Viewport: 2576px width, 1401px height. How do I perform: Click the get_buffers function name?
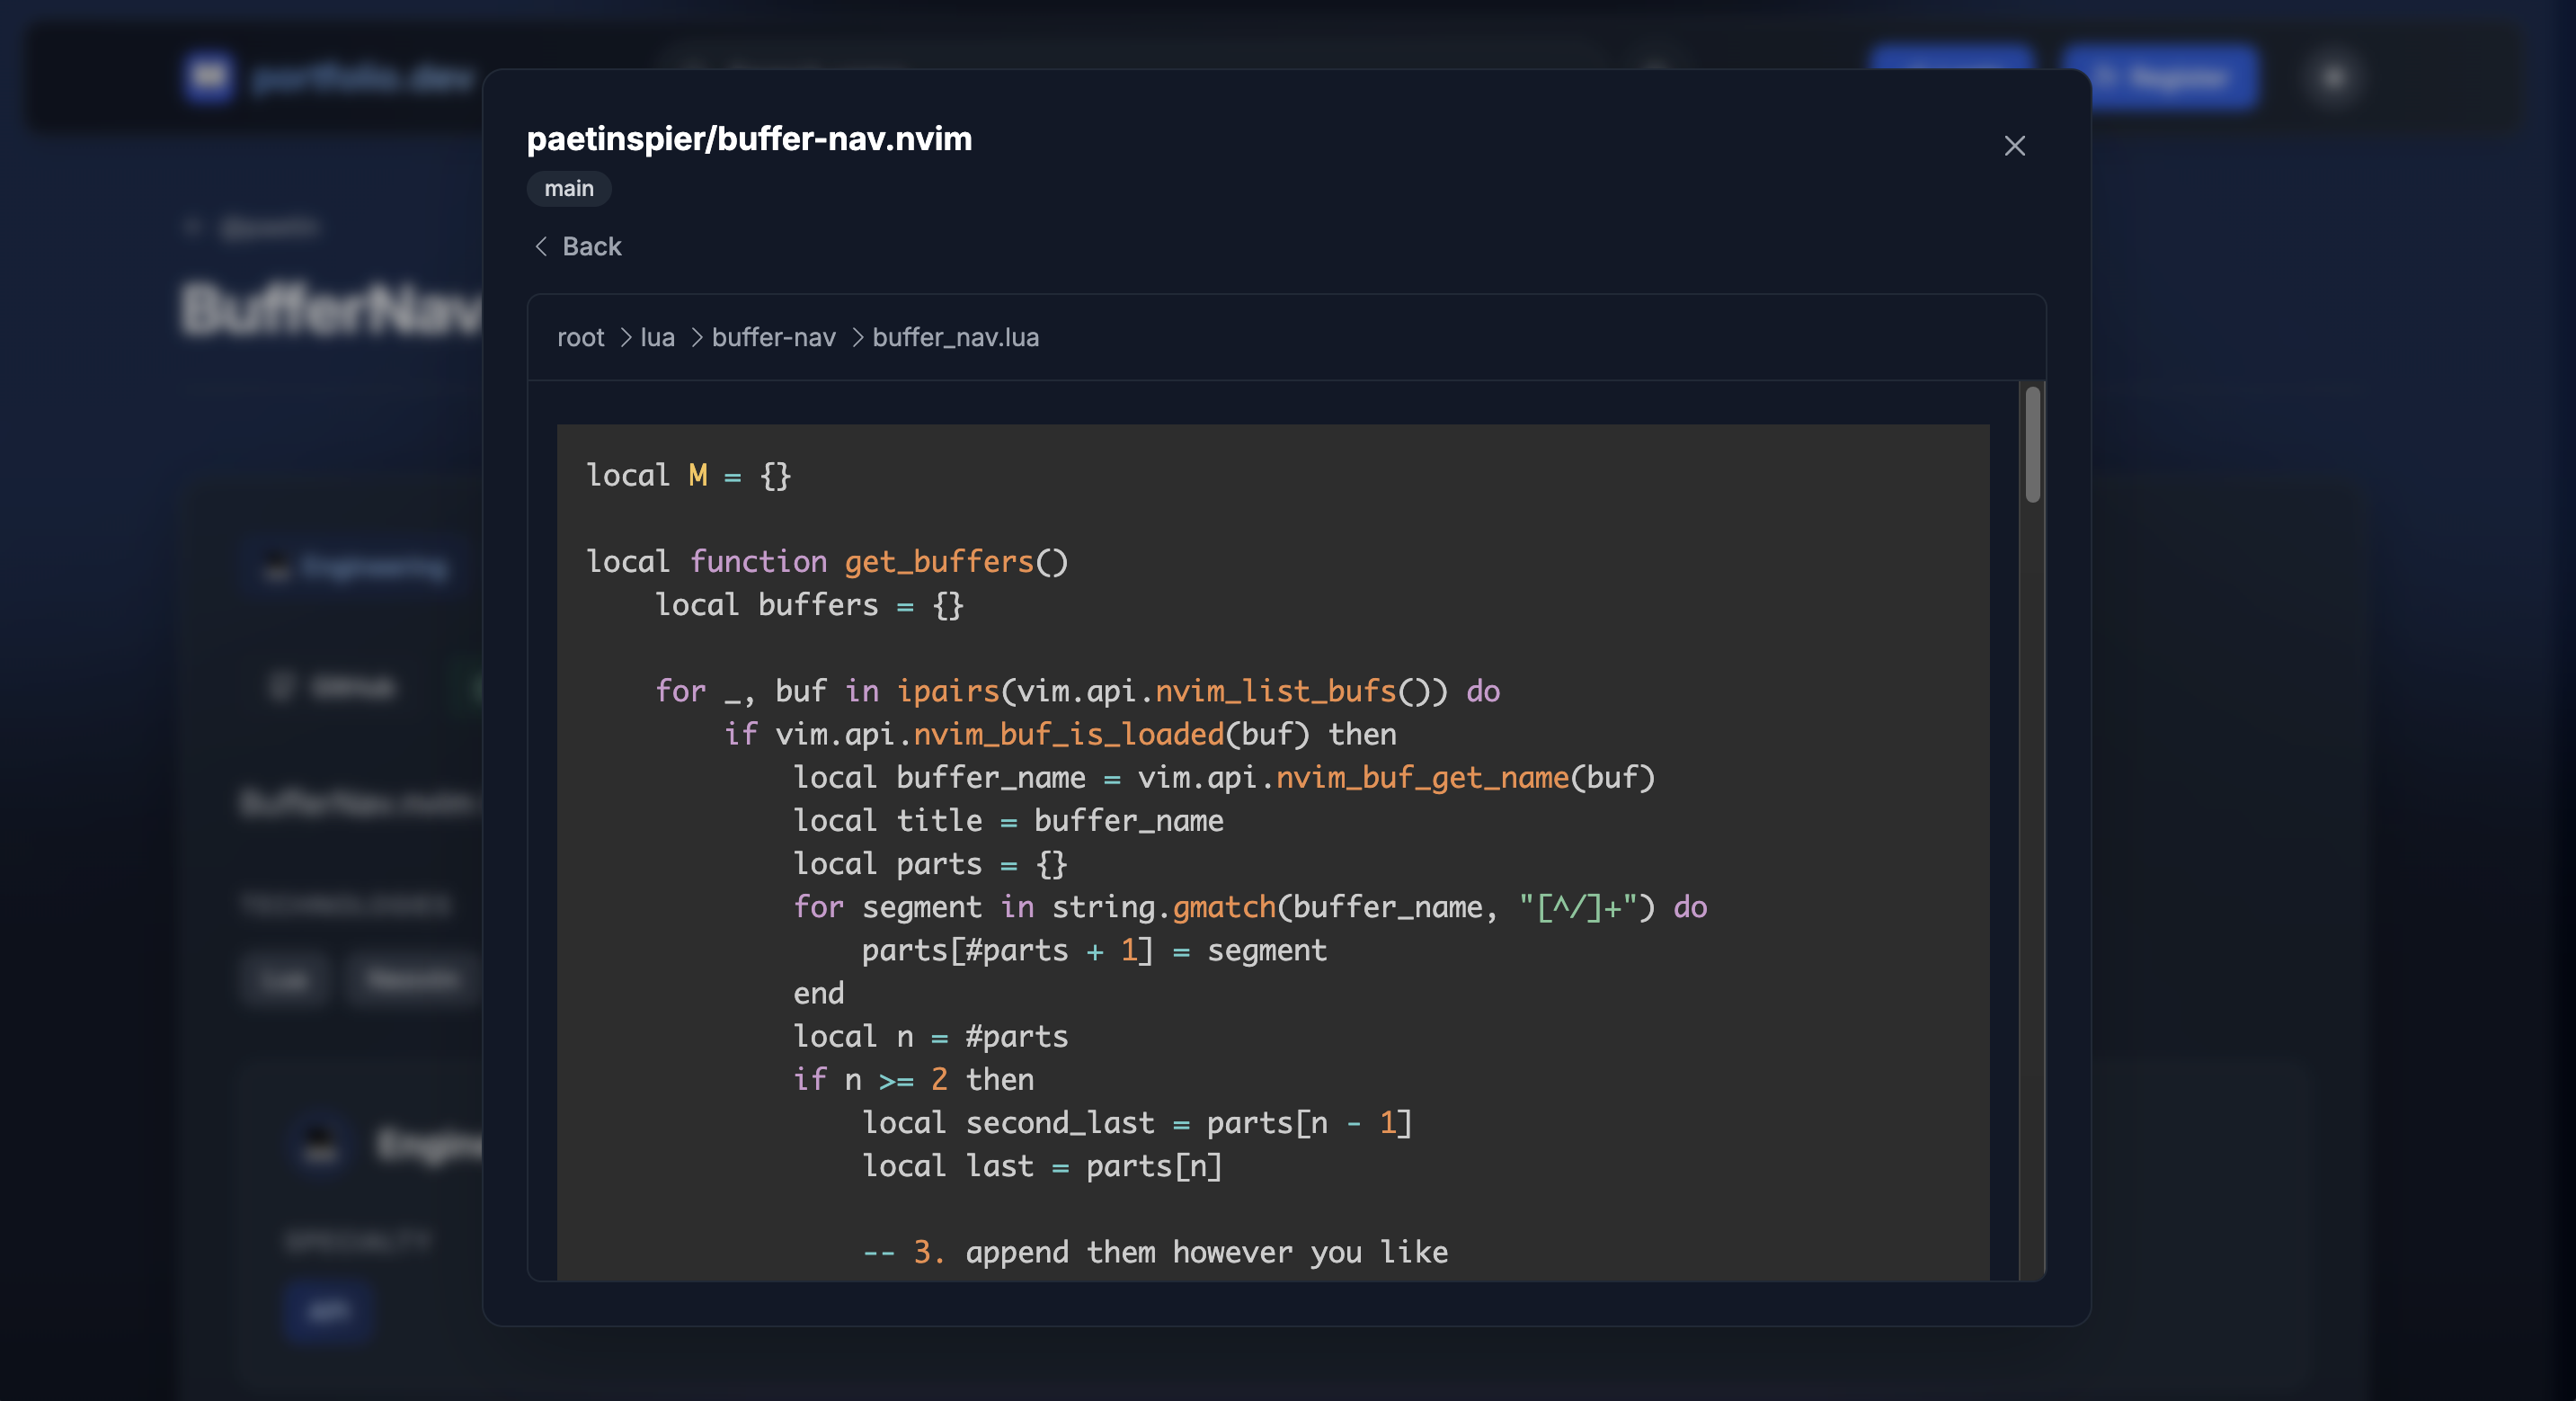(x=938, y=561)
